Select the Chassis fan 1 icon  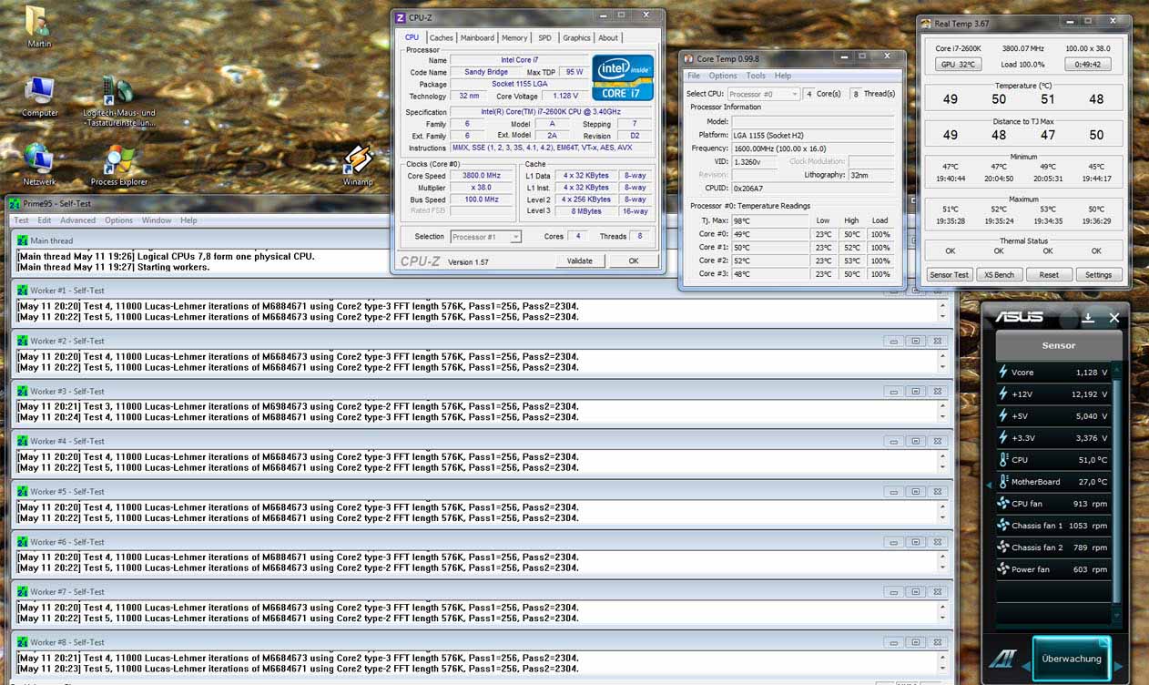pos(1003,525)
